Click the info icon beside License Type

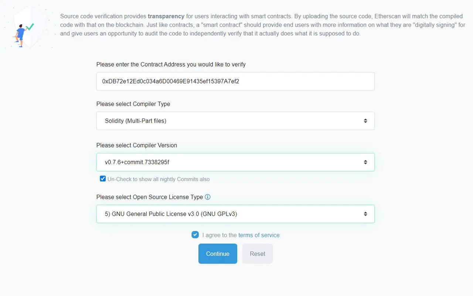tap(208, 197)
